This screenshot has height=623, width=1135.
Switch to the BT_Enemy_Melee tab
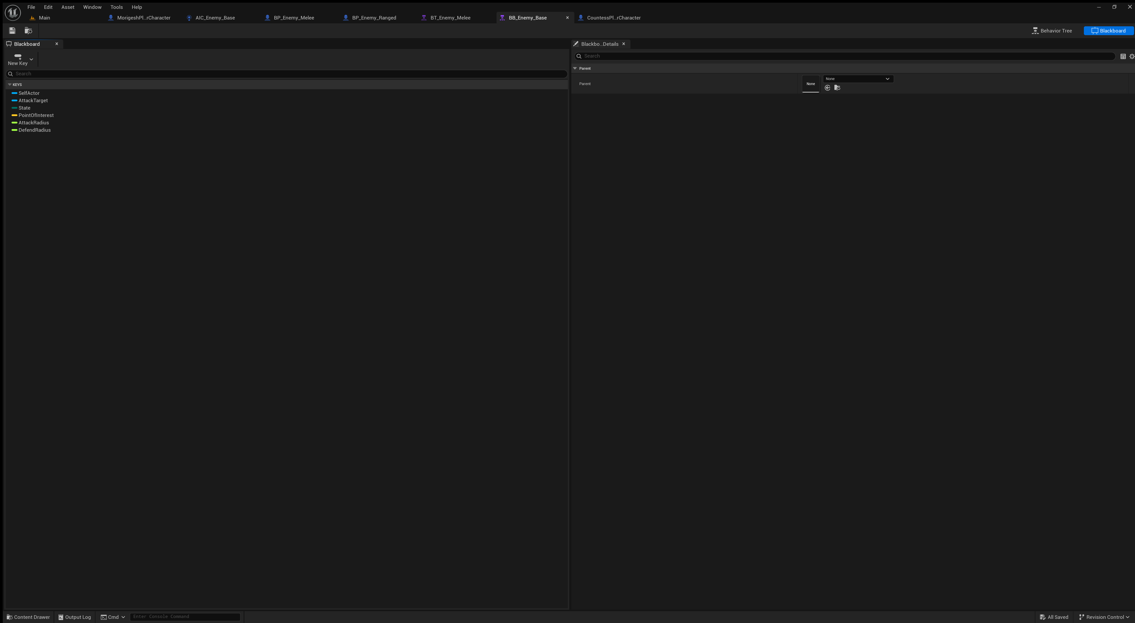click(450, 18)
